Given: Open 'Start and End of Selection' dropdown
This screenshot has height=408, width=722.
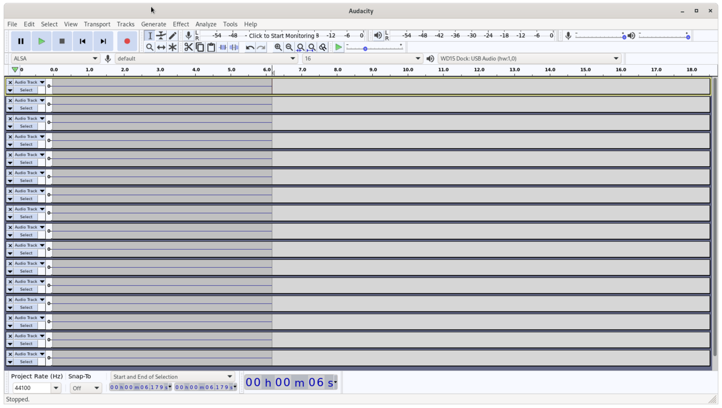Looking at the screenshot, I should [x=173, y=376].
